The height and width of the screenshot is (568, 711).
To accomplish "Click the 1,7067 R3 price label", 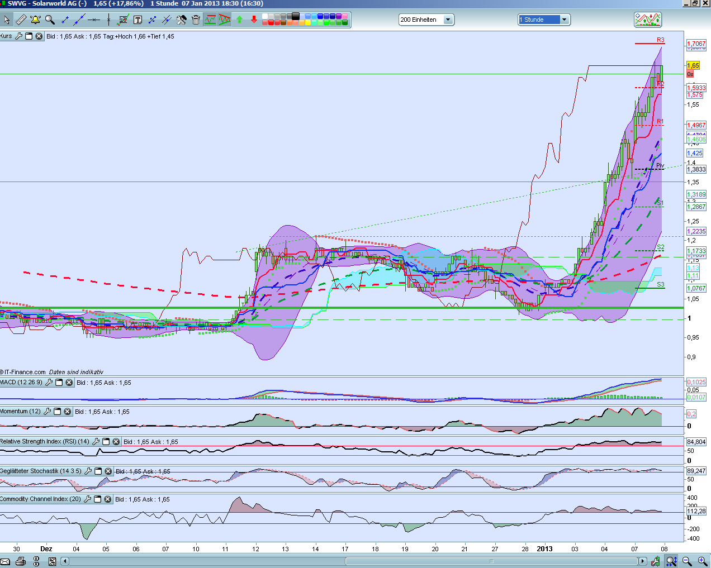I will 696,44.
